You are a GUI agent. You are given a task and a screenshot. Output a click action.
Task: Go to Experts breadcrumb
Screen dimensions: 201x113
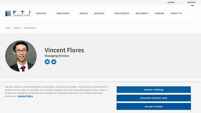click(x=17, y=28)
